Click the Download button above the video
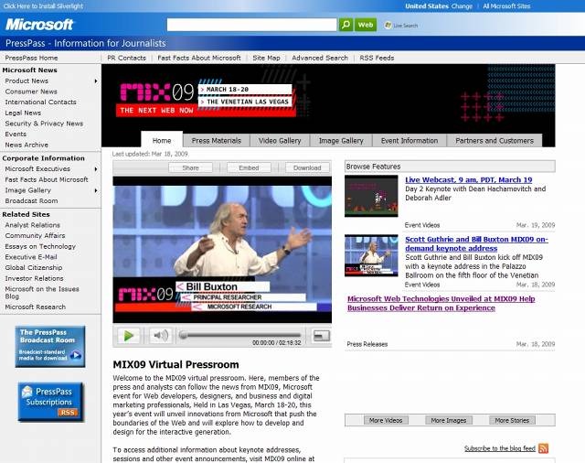Image resolution: width=585 pixels, height=463 pixels. pos(307,167)
